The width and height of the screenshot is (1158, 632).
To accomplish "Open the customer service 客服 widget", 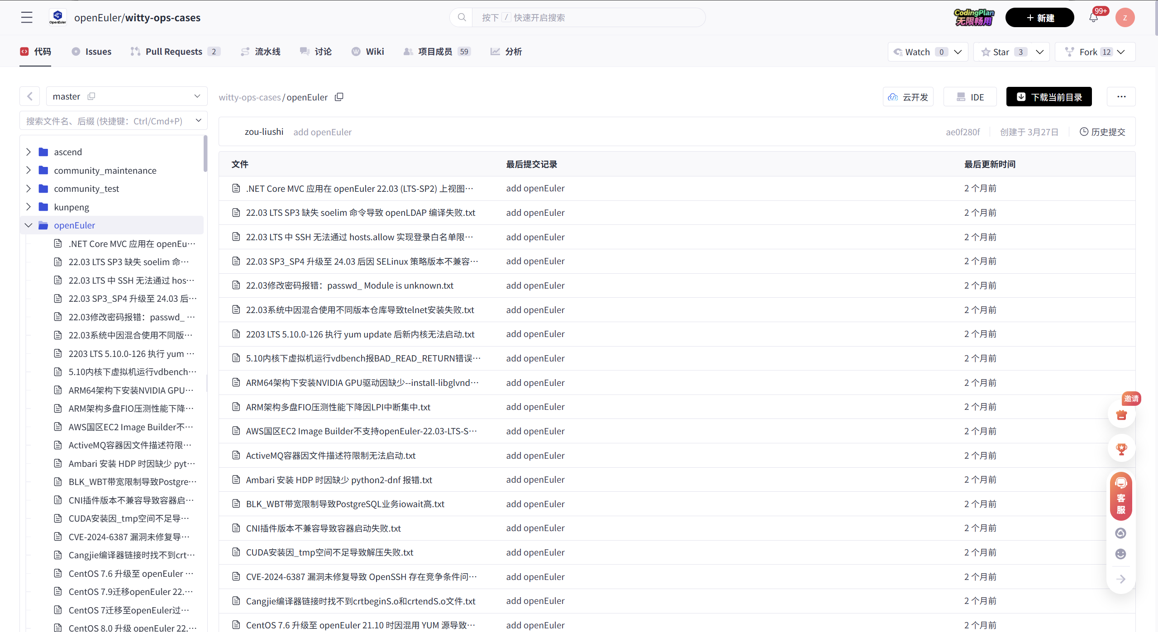I will click(1121, 496).
